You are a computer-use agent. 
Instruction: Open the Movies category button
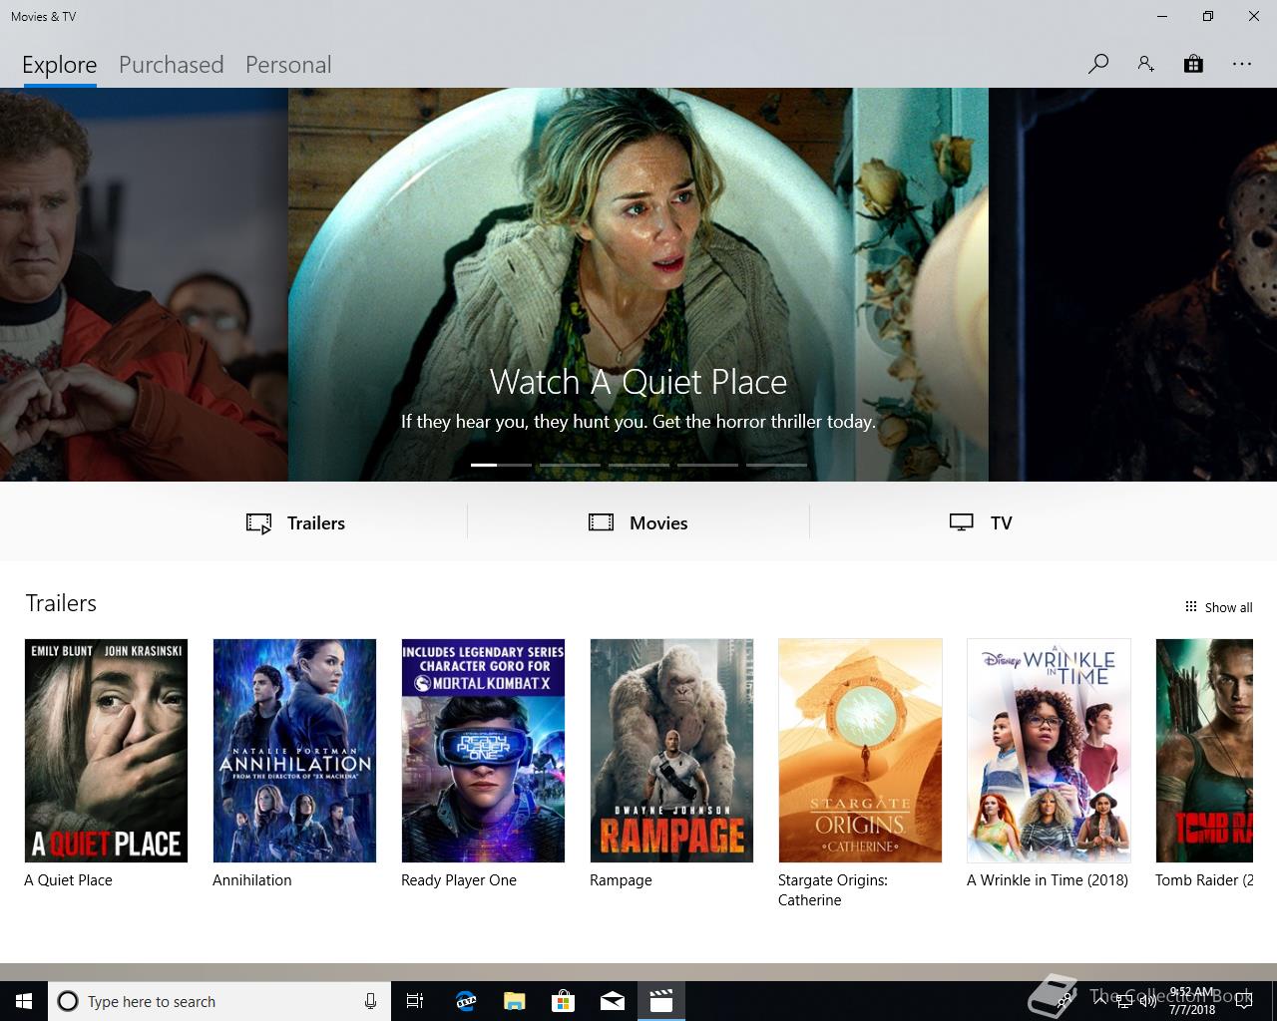(x=638, y=522)
